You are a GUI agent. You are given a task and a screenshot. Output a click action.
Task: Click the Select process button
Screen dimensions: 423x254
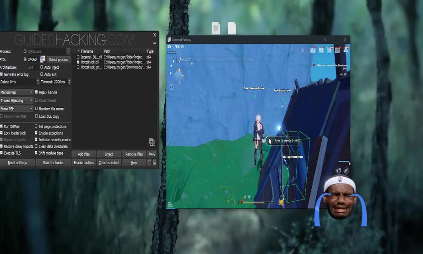click(59, 60)
